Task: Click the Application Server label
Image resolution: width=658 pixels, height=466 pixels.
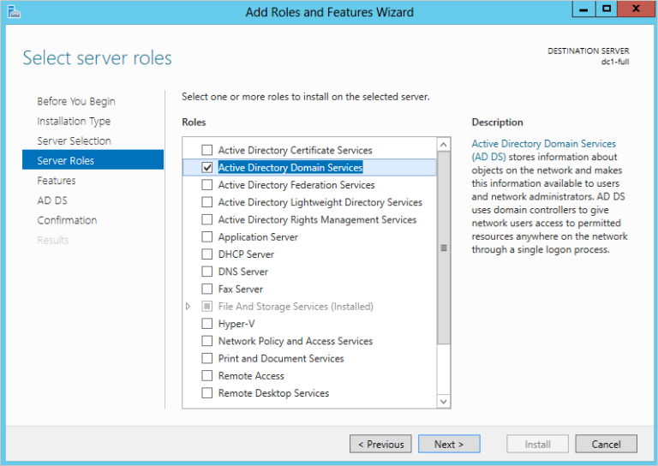Action: (x=258, y=237)
